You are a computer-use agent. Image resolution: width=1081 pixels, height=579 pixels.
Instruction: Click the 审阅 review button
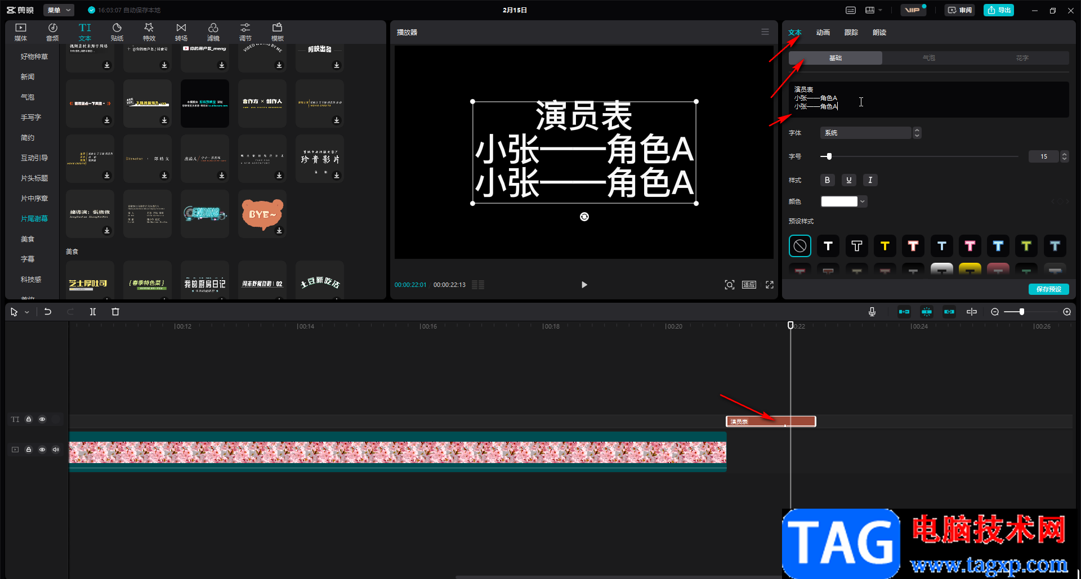[x=960, y=10]
